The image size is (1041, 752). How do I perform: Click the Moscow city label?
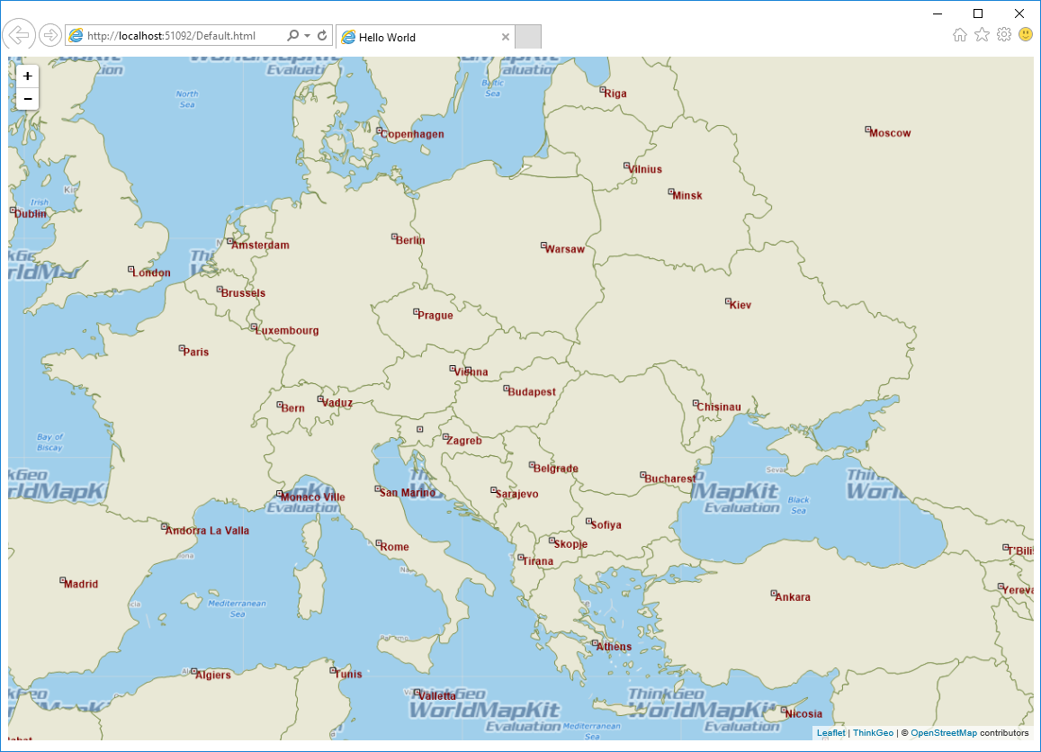[891, 133]
